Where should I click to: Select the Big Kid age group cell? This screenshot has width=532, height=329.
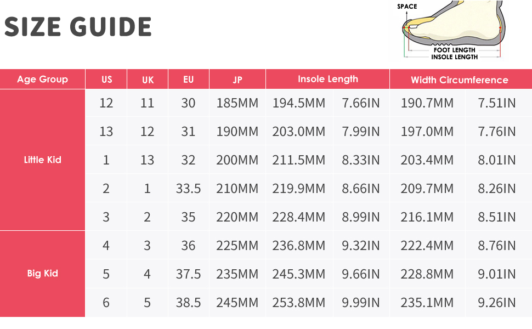(x=42, y=274)
